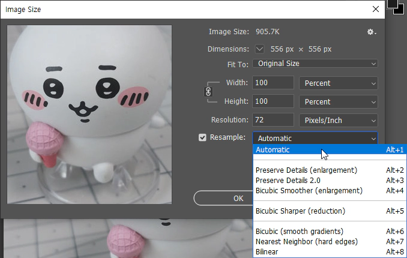Confirm with the OK button
407x258 pixels.
point(223,199)
